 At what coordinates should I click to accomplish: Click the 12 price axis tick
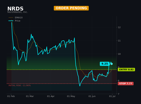pyautogui.click(x=119, y=27)
